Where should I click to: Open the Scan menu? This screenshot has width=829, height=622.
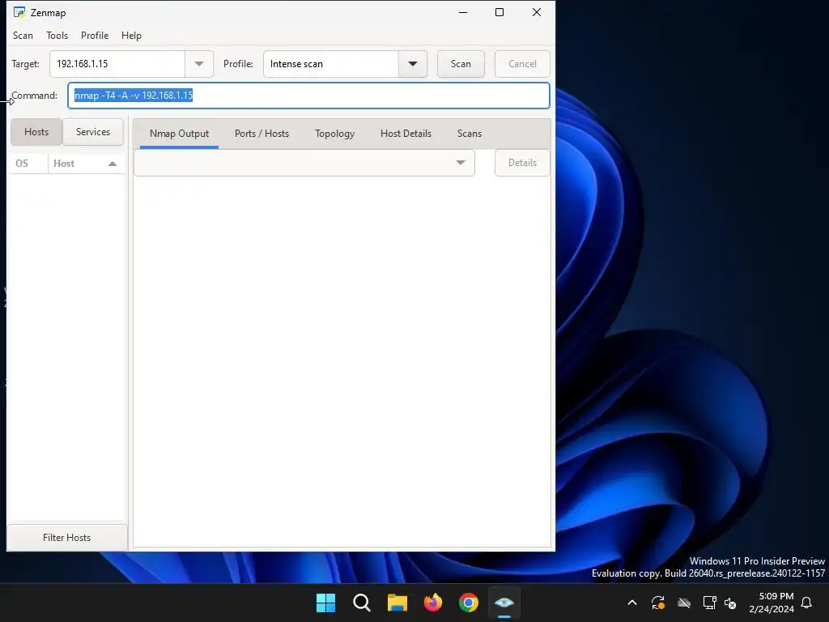click(x=23, y=36)
